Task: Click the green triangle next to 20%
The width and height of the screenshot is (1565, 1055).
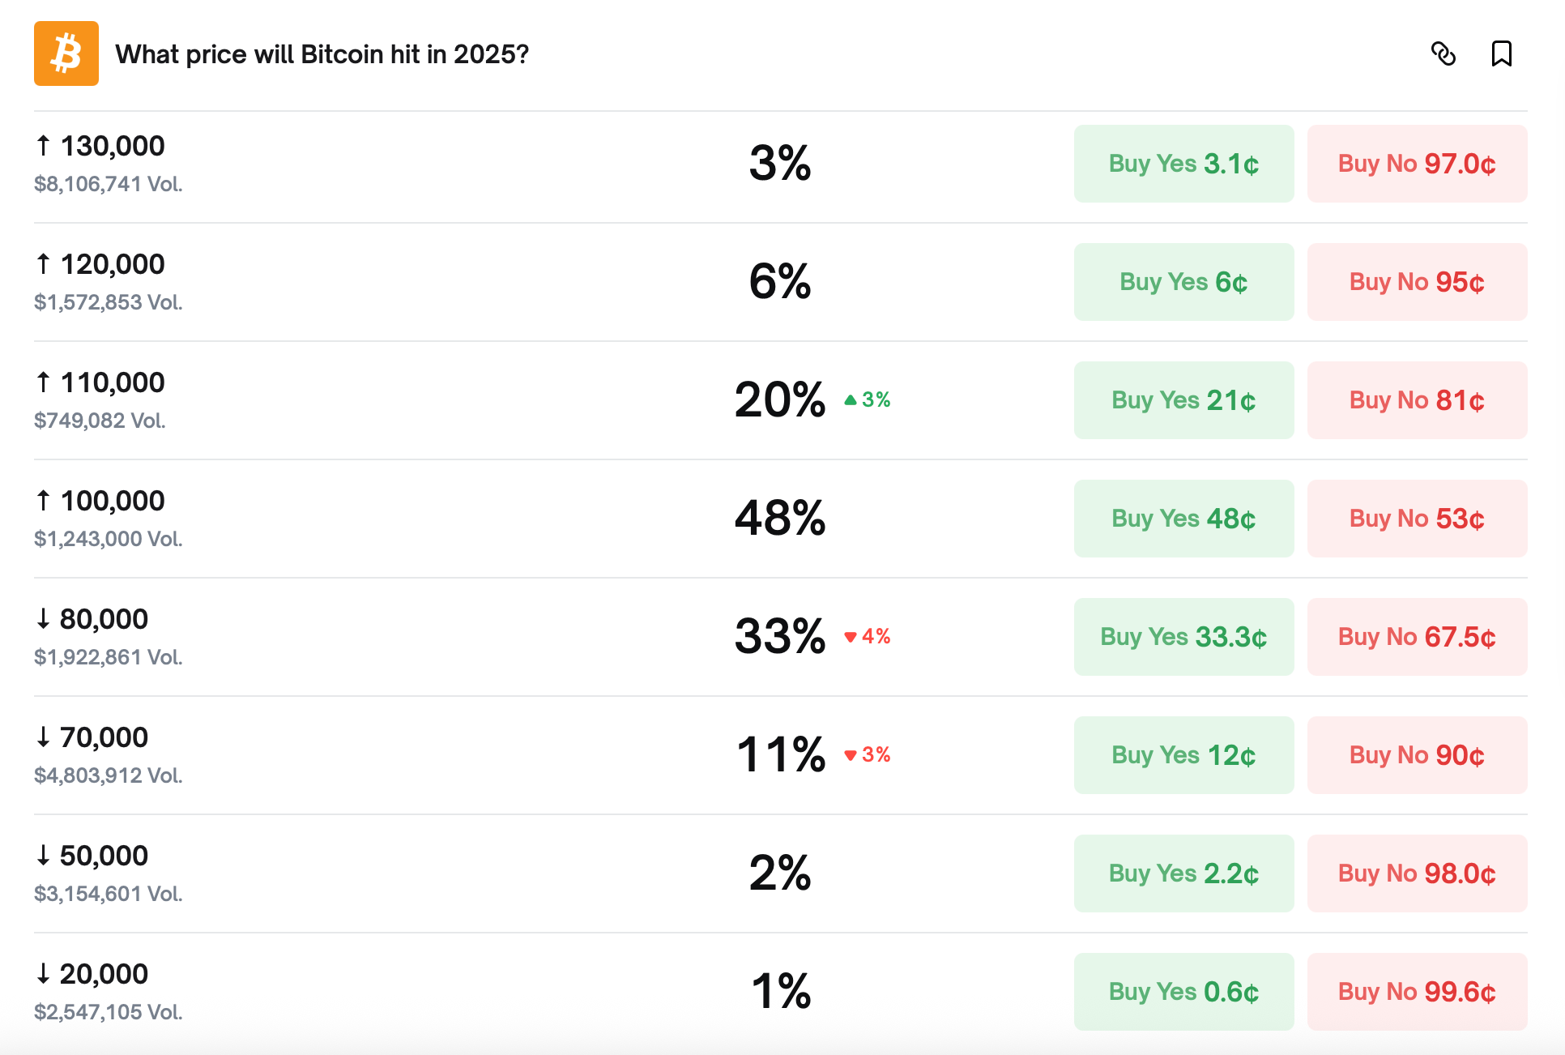Action: [x=849, y=399]
